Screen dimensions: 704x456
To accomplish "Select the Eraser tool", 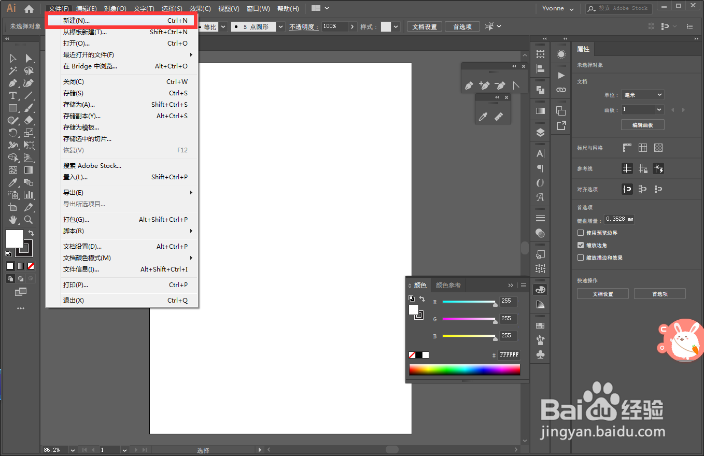I will point(29,120).
